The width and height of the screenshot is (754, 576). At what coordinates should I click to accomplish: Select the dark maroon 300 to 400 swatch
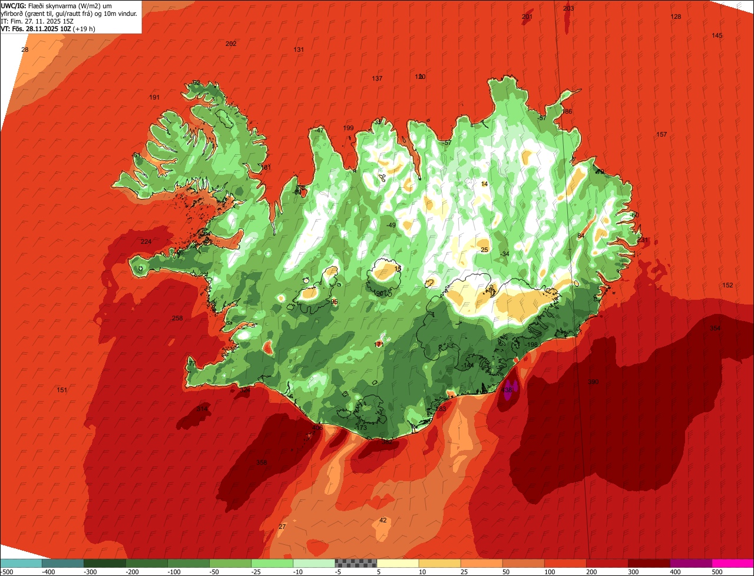click(x=649, y=563)
